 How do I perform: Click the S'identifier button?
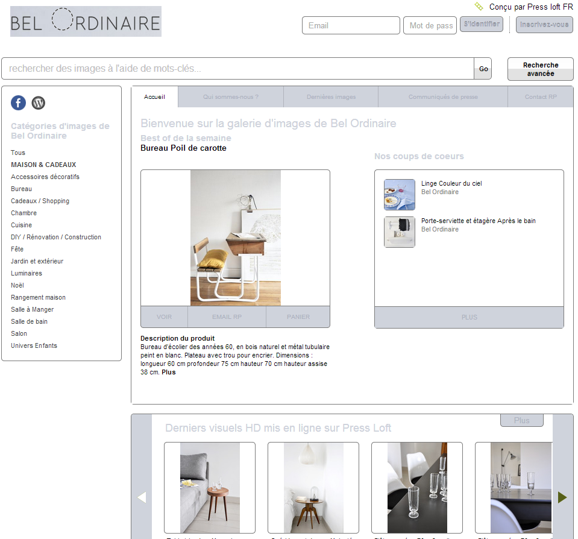482,24
